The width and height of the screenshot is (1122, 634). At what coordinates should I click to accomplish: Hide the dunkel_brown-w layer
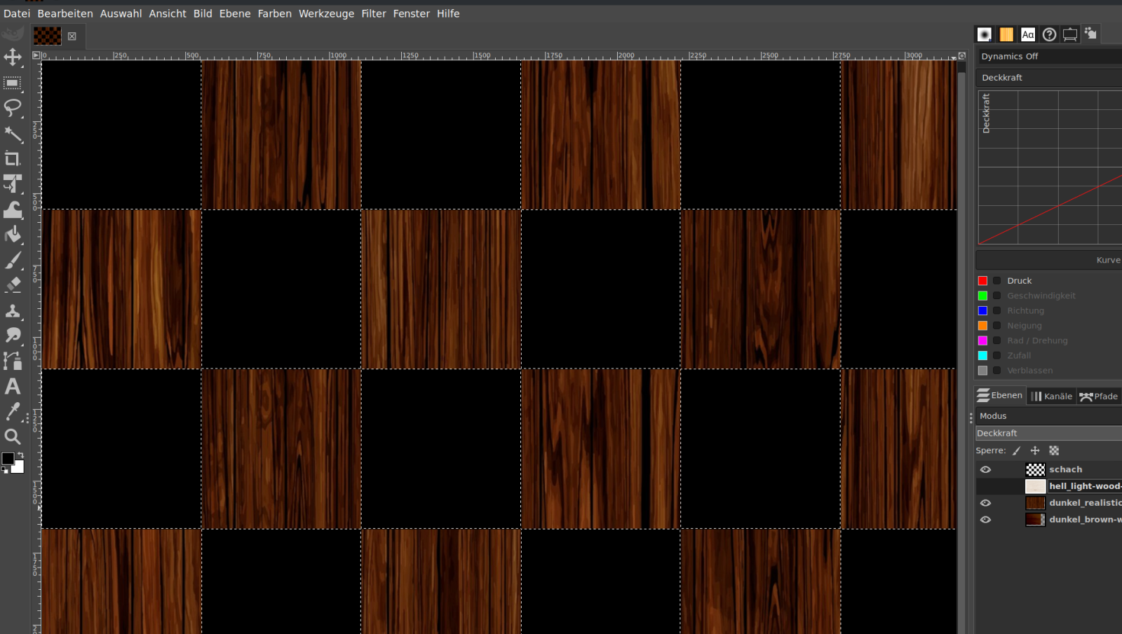(985, 520)
